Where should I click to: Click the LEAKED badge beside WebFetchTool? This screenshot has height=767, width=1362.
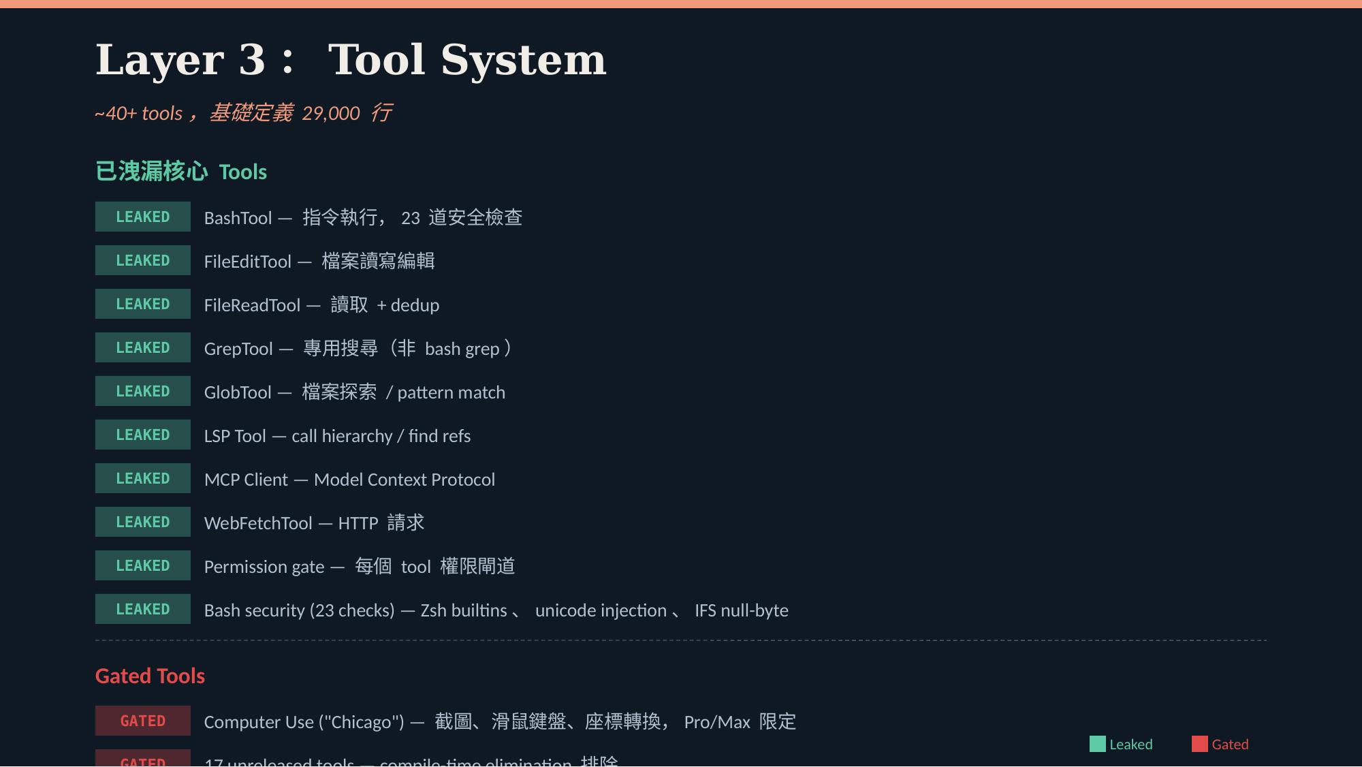143,522
